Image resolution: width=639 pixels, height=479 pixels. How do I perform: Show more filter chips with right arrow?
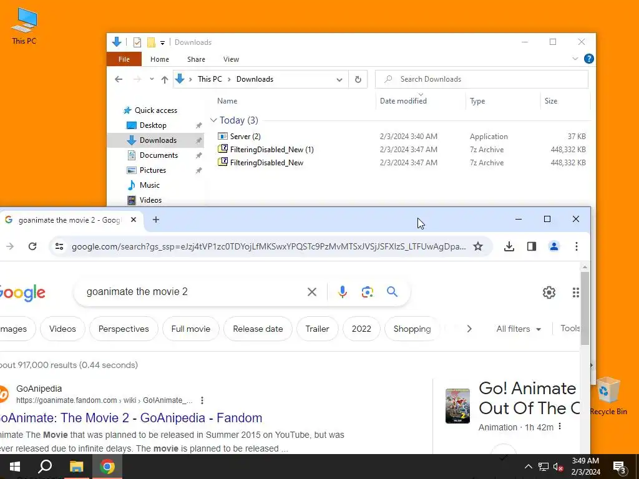(x=469, y=329)
